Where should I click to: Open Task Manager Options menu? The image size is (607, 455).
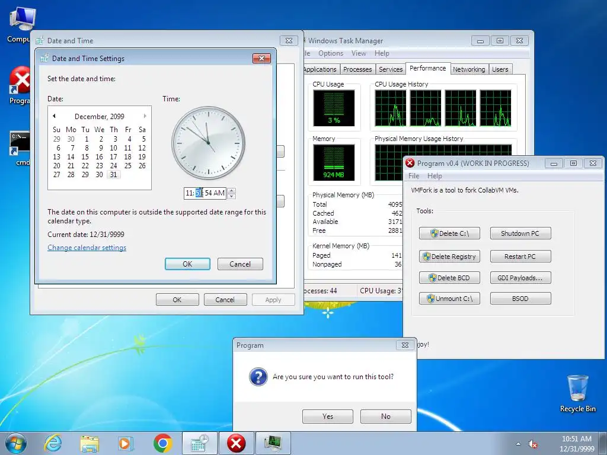click(331, 53)
